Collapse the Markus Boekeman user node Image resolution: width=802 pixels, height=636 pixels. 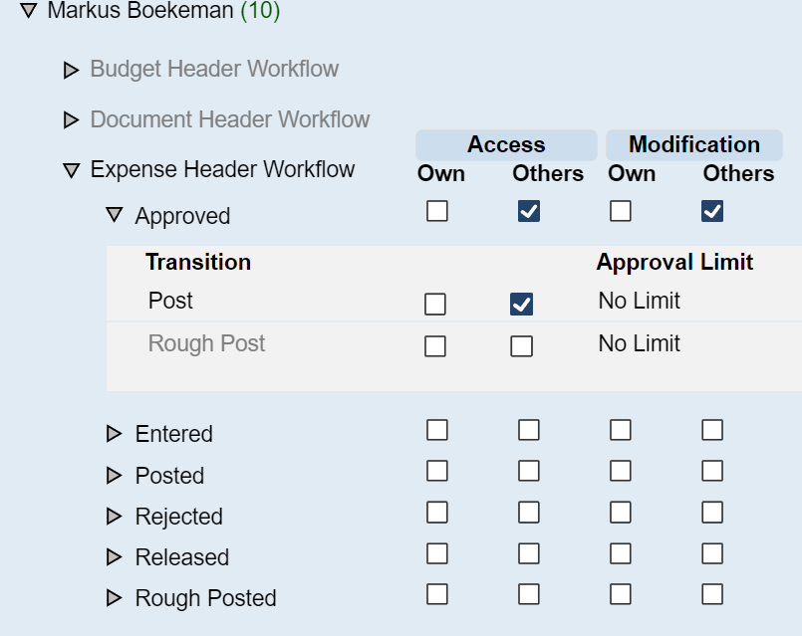[x=28, y=12]
